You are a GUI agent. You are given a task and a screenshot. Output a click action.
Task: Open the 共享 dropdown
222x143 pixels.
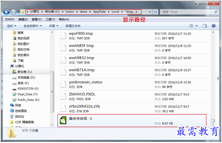(54, 26)
